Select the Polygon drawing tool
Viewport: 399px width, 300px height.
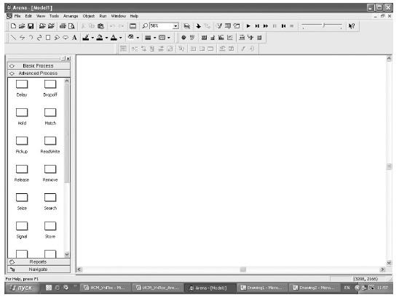click(57, 38)
